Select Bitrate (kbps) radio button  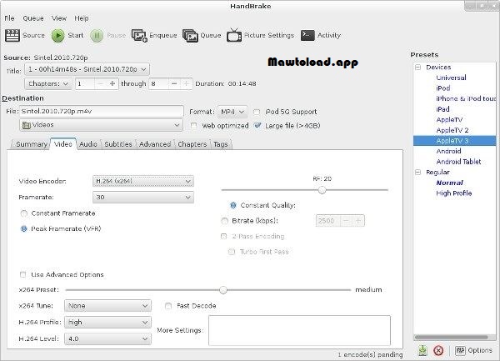tap(225, 221)
